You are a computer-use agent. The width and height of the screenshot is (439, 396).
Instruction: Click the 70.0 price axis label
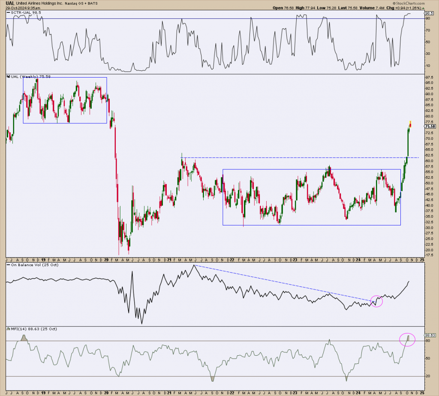pyautogui.click(x=430, y=138)
